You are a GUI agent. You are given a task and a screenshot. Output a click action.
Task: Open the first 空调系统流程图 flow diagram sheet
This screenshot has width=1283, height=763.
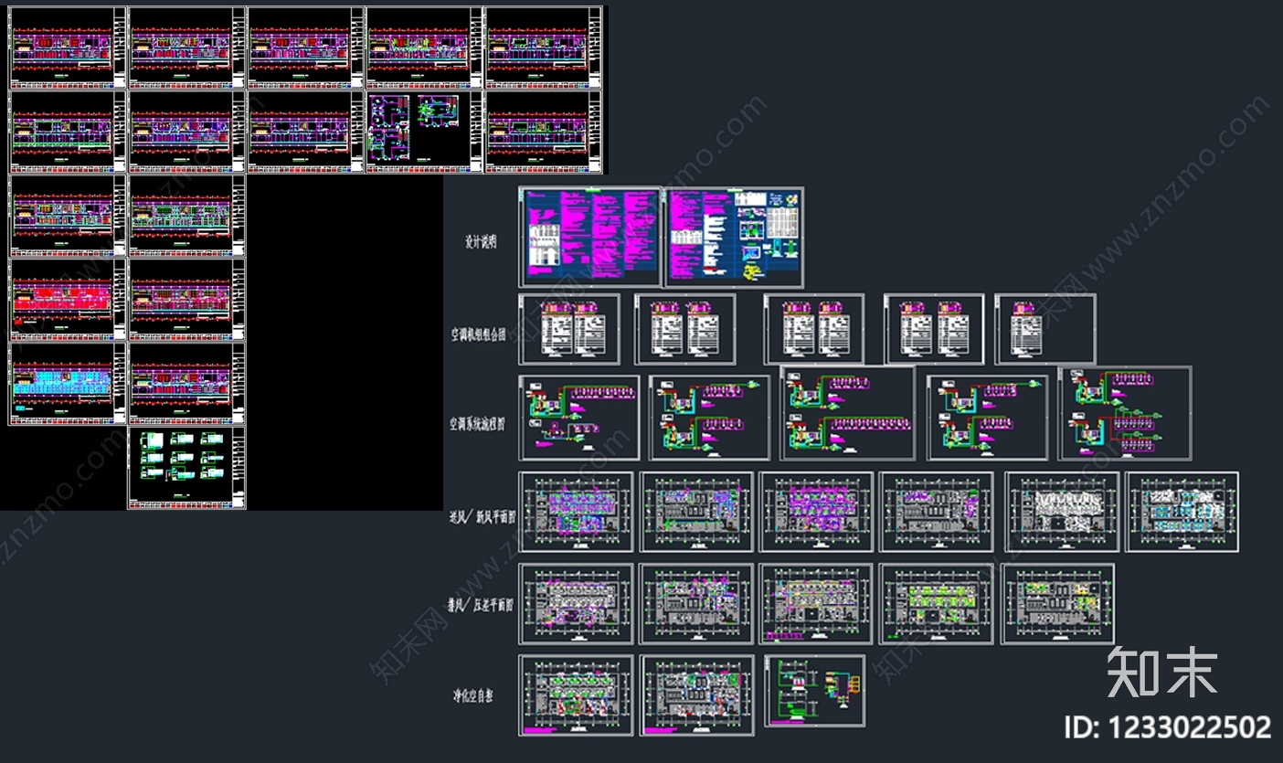pos(579,418)
